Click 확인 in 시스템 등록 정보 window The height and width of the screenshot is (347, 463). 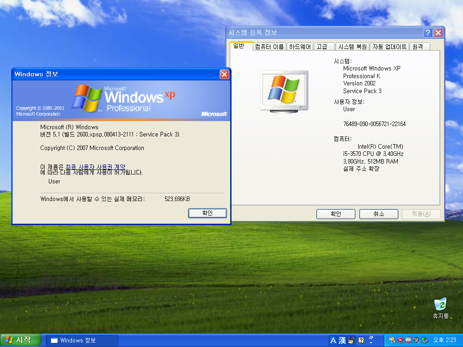[336, 214]
